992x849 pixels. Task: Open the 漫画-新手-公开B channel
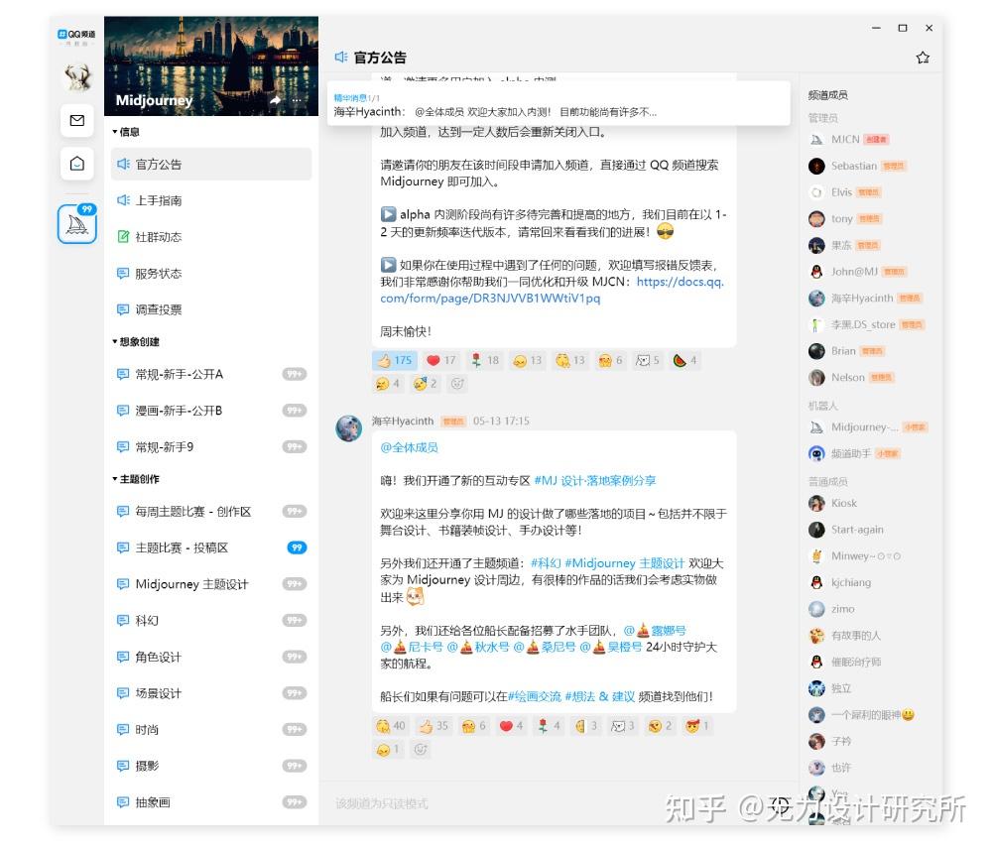click(211, 411)
